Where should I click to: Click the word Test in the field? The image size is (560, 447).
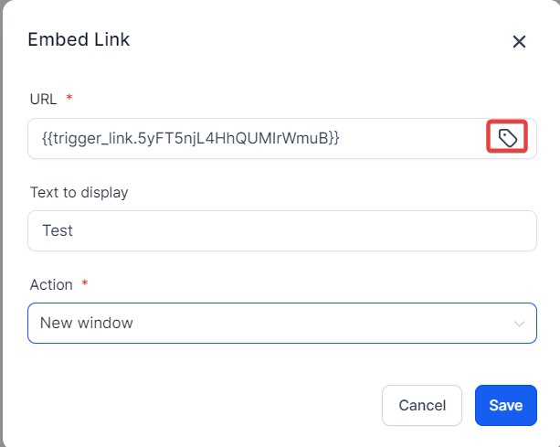(x=57, y=230)
